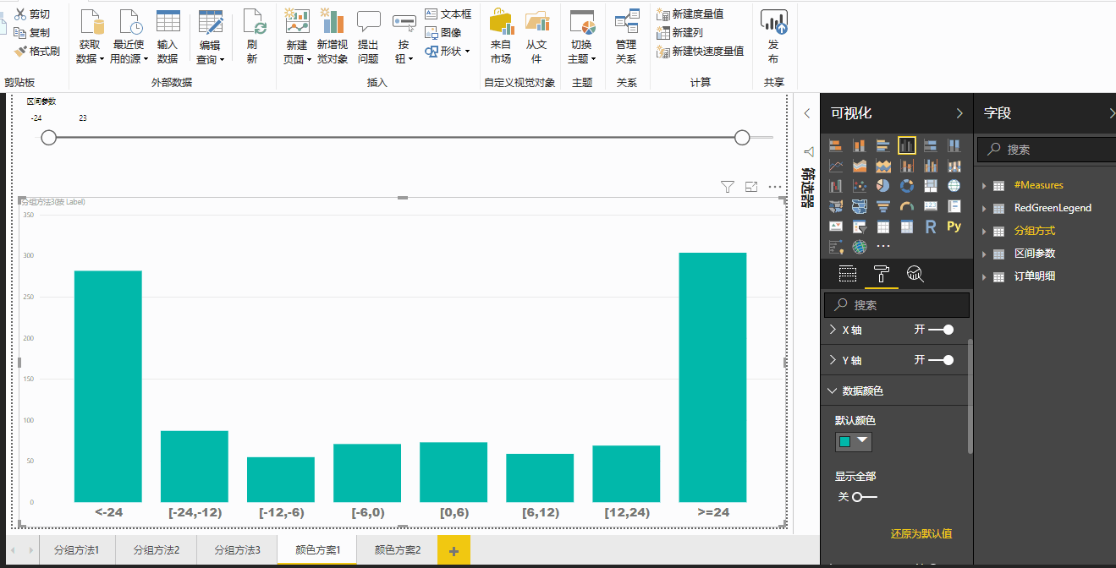The width and height of the screenshot is (1116, 568).
Task: Click the format pane 搜索 box
Action: (897, 305)
